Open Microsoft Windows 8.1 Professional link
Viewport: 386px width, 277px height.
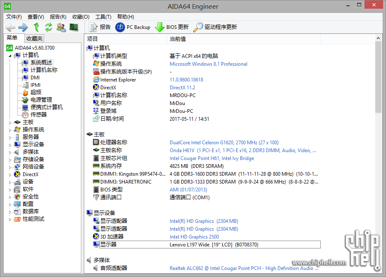pos(208,64)
